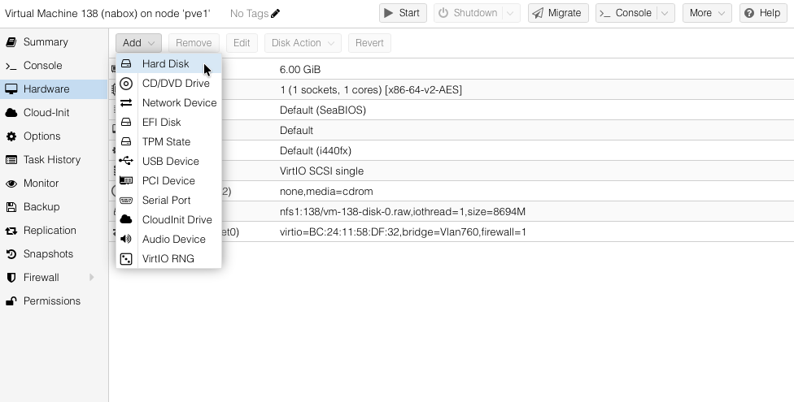Select TPM State menu entry
Screen dimensions: 794x402
click(168, 141)
